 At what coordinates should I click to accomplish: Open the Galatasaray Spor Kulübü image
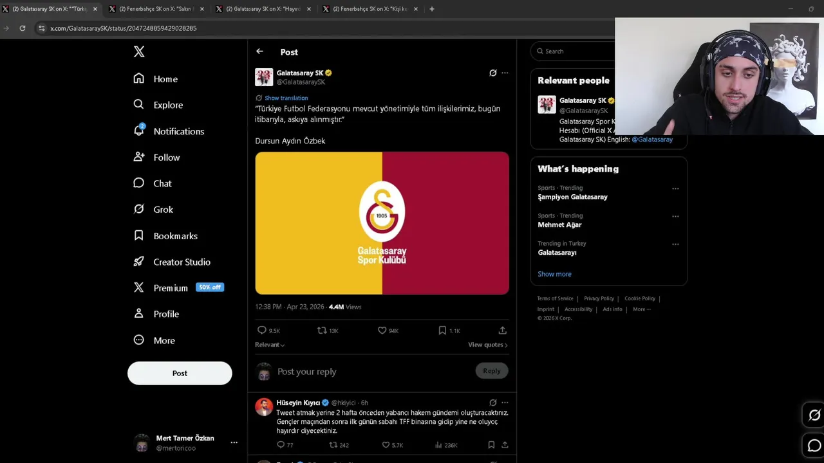pyautogui.click(x=382, y=223)
